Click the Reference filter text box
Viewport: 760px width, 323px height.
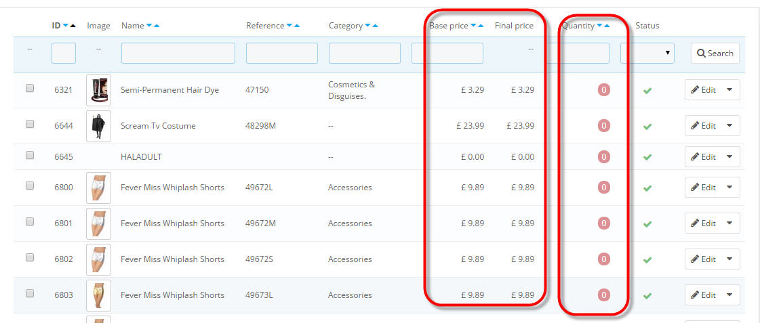pos(281,53)
